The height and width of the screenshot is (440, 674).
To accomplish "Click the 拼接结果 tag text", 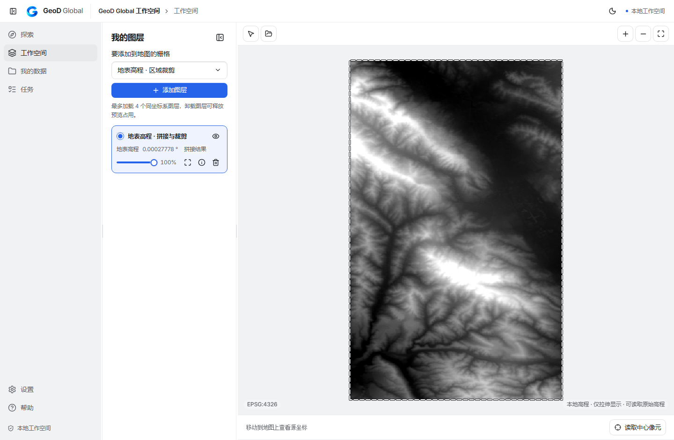I will click(x=195, y=149).
